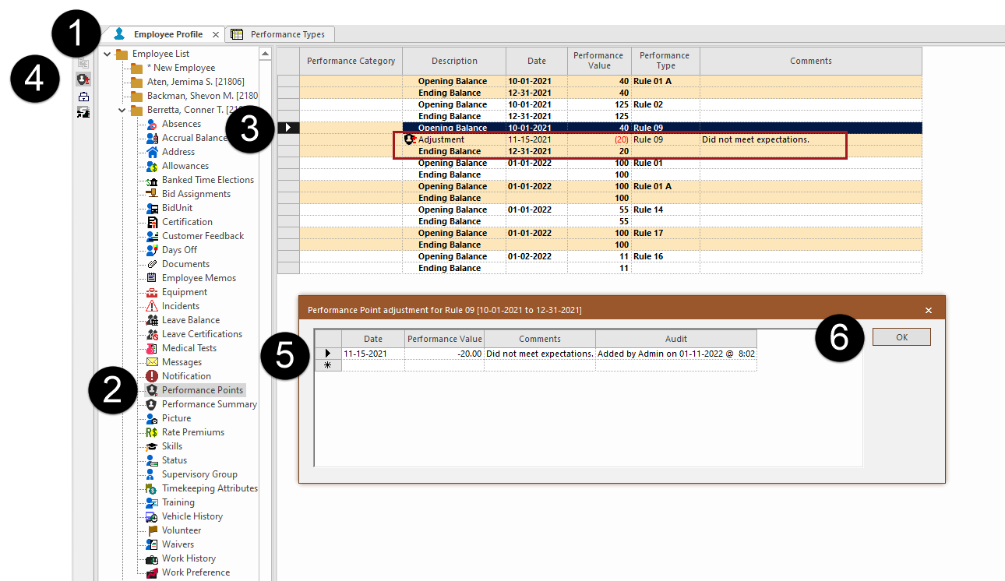
Task: Click the new row asterisk in dialog grid
Action: (x=328, y=364)
